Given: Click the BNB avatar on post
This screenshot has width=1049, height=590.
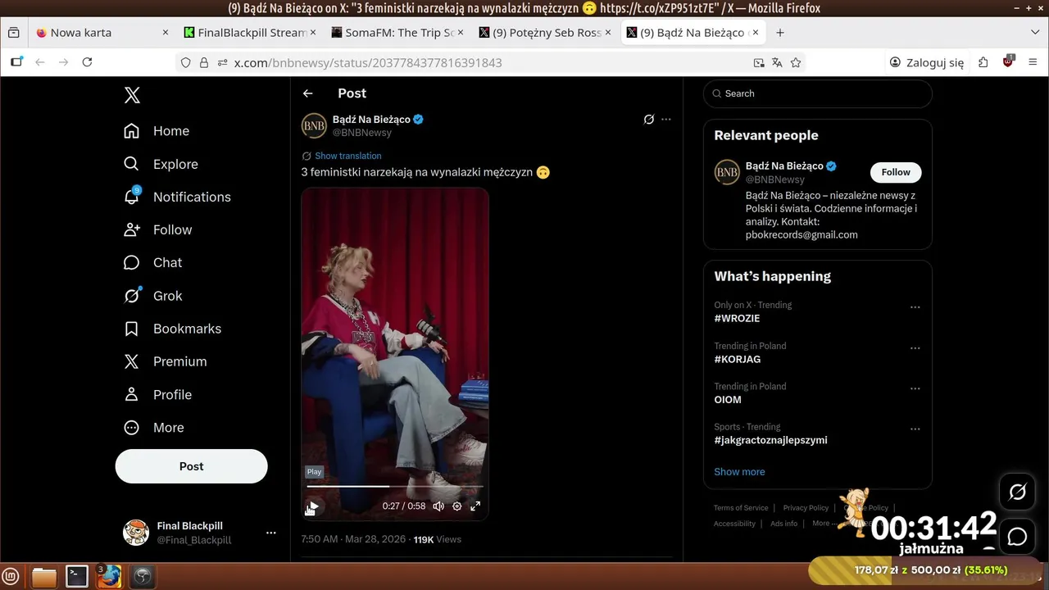Looking at the screenshot, I should [314, 126].
